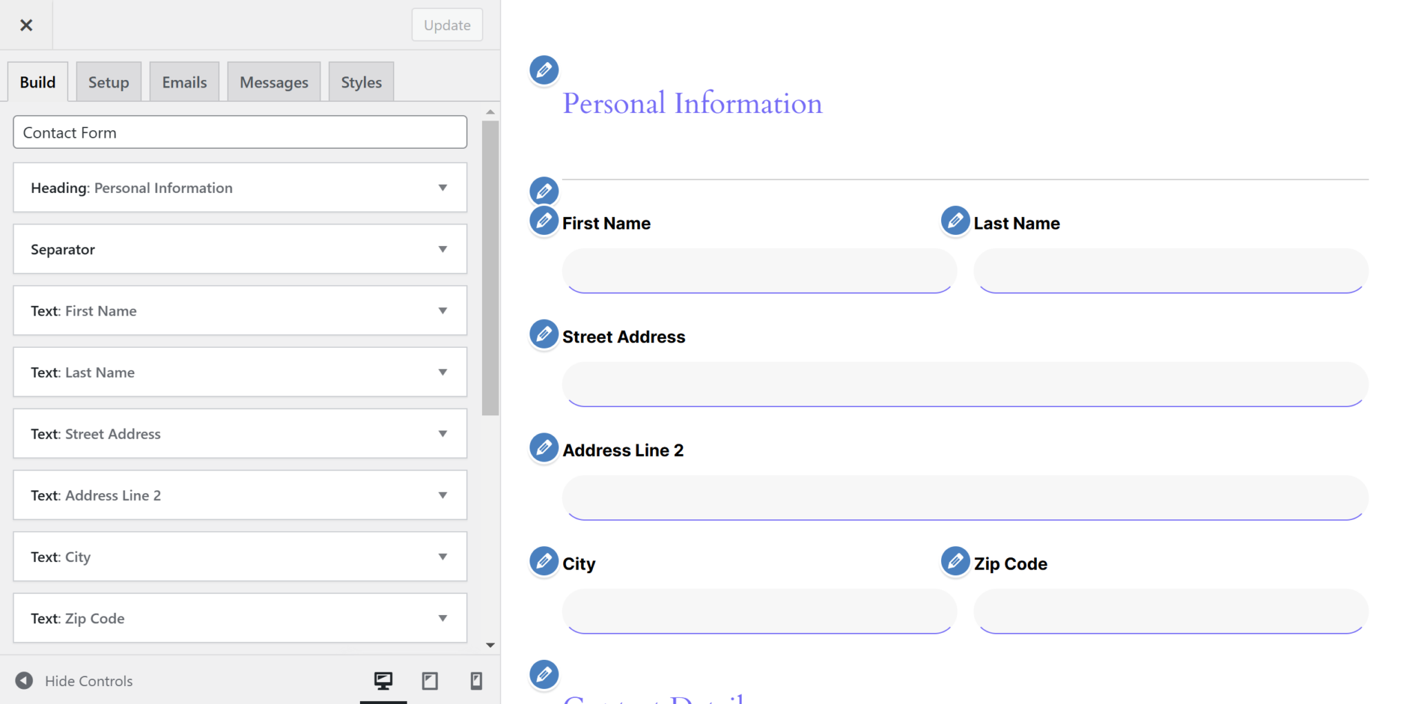
Task: Click the pencil icon above the separator line
Action: click(x=543, y=191)
